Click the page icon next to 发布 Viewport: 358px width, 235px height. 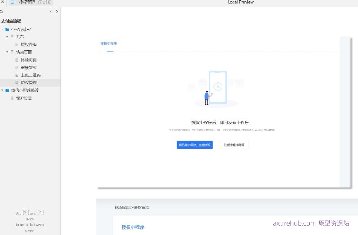pyautogui.click(x=12, y=37)
